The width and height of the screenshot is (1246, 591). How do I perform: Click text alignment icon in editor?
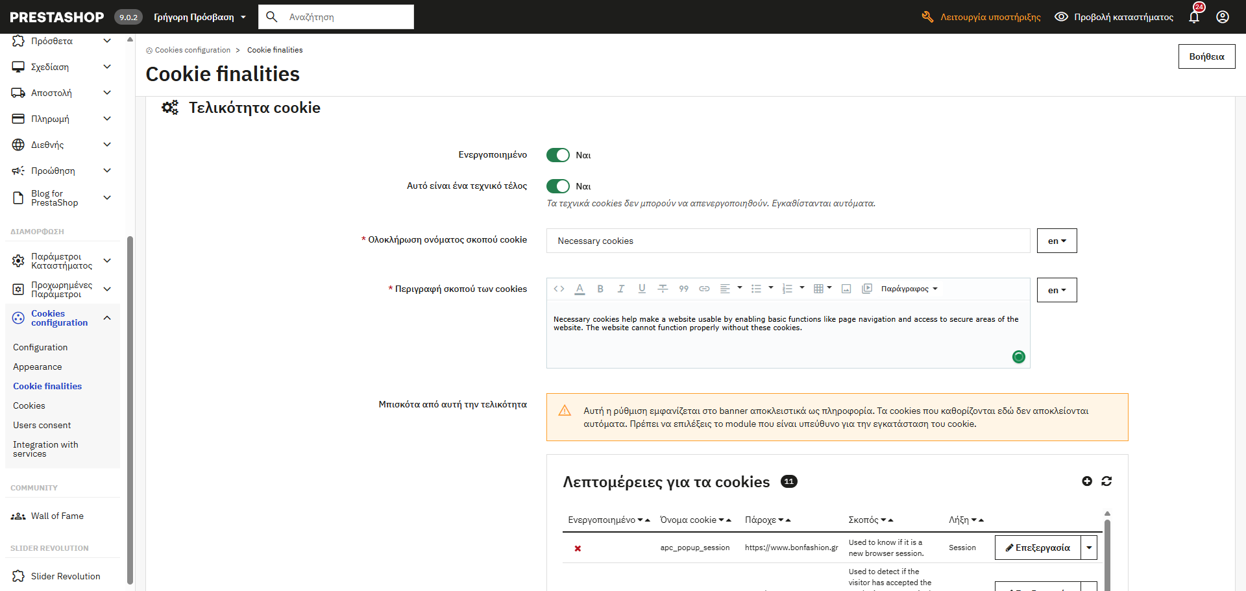pyautogui.click(x=725, y=289)
